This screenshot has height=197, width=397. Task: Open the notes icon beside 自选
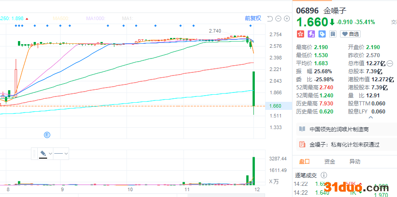[x=333, y=34]
